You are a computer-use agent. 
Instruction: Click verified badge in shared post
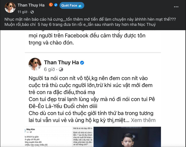(x=82, y=63)
